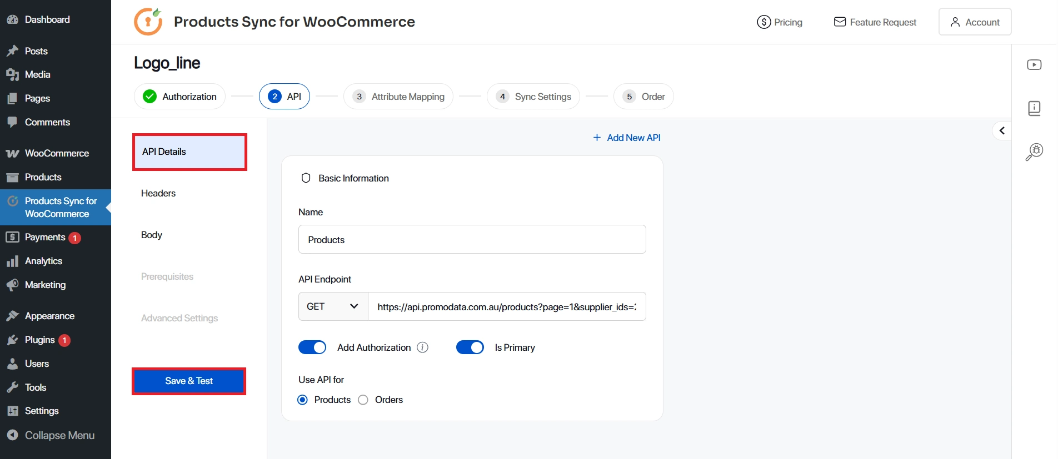Click Add New API link
1058x459 pixels.
627,138
